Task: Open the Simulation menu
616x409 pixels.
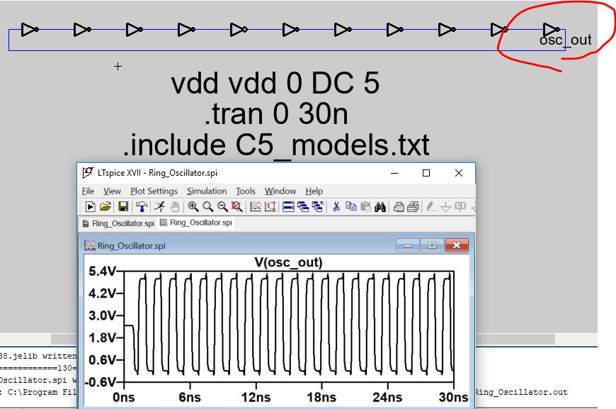Action: point(207,191)
